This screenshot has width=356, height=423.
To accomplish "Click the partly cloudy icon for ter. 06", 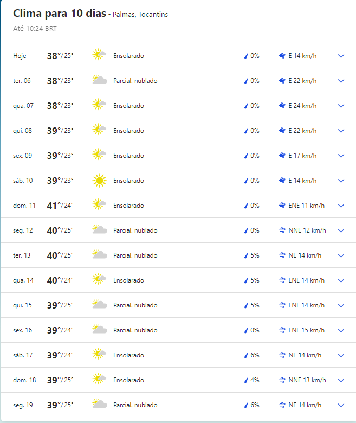I will click(100, 80).
